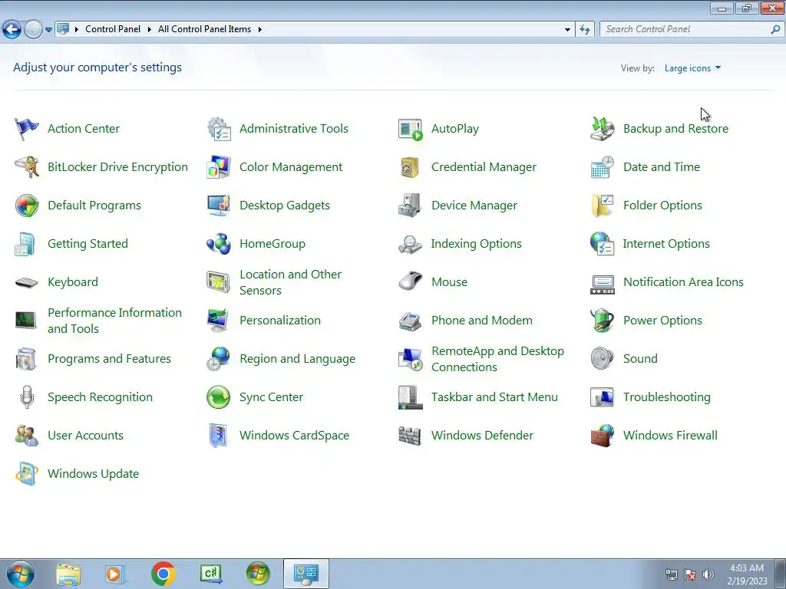
Task: Select the All Control Panel Items breadcrumb
Action: coord(204,30)
